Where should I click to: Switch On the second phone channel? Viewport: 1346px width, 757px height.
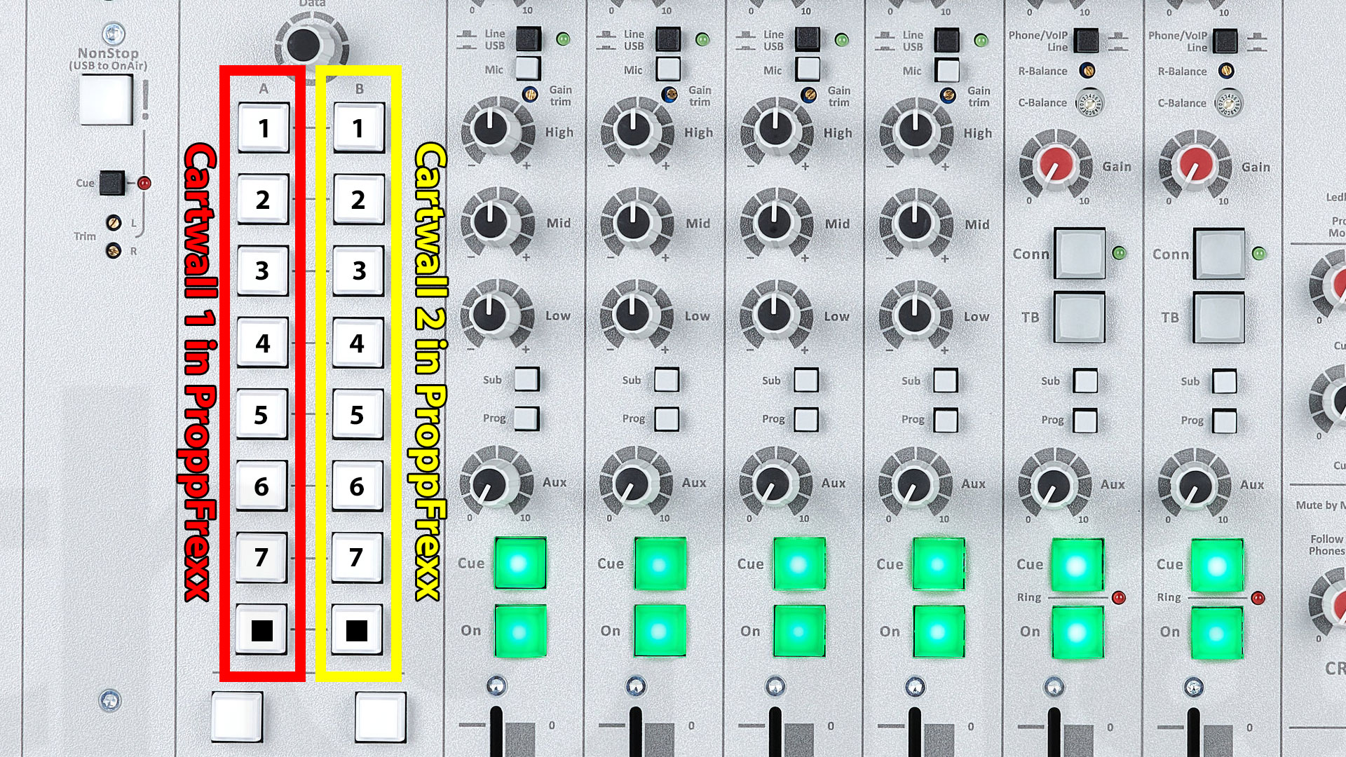(x=1217, y=634)
